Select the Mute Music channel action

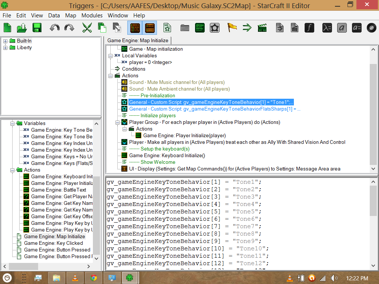coord(177,82)
